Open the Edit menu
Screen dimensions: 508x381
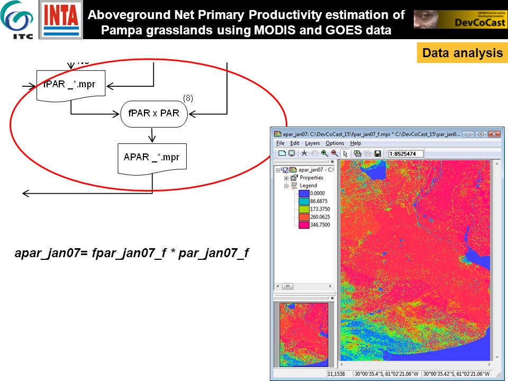[x=295, y=143]
